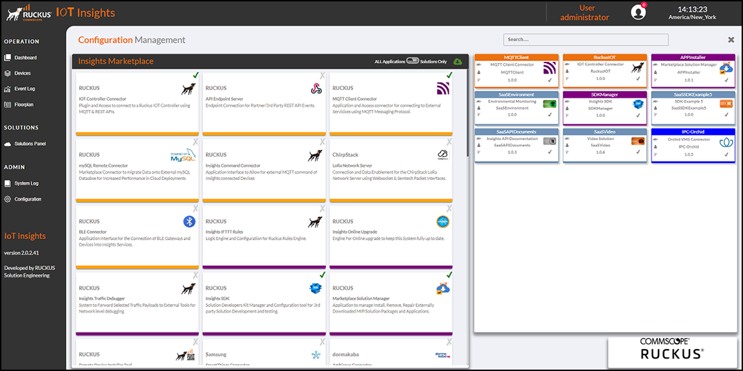The width and height of the screenshot is (743, 371).
Task: Close the Configuration Management panel
Action: (731, 40)
